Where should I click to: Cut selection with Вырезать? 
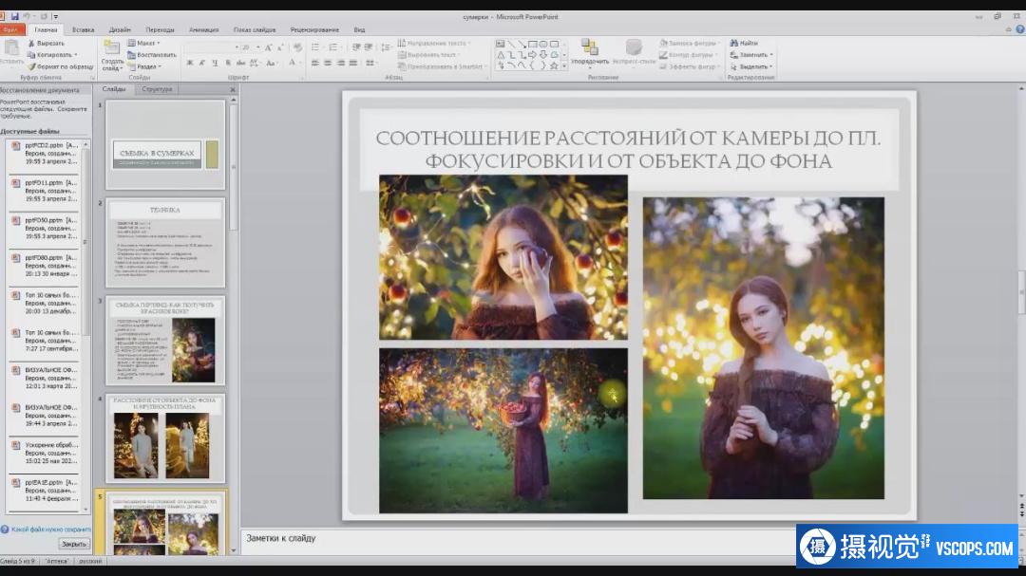[x=47, y=43]
